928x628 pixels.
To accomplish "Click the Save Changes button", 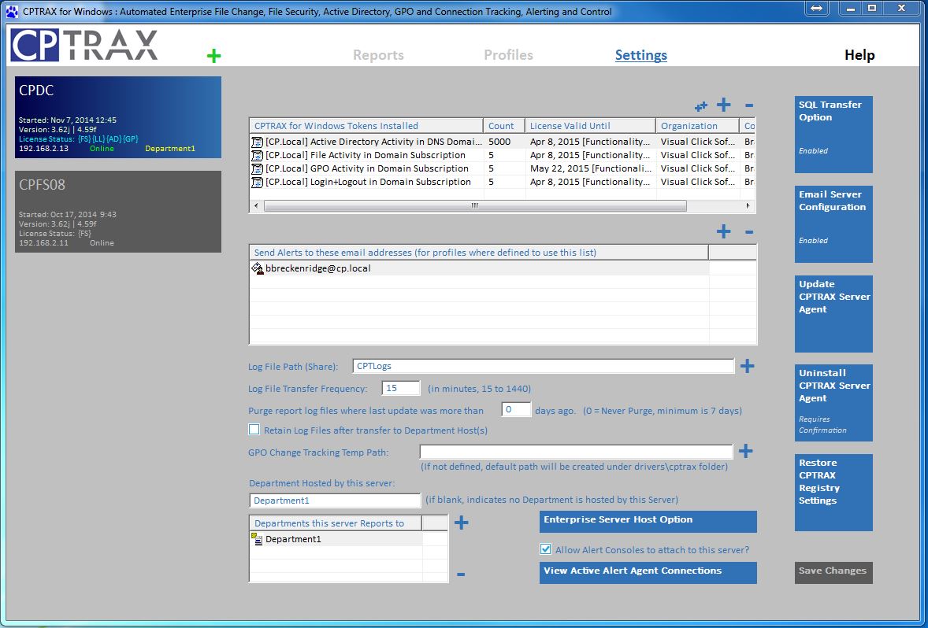I will tap(833, 572).
